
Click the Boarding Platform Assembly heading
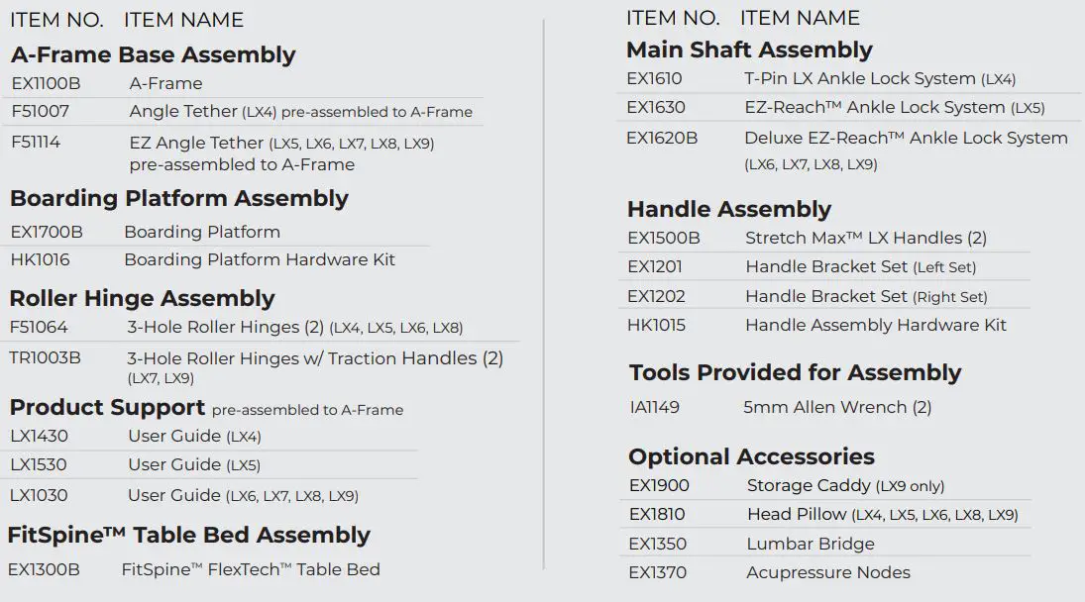tap(179, 198)
